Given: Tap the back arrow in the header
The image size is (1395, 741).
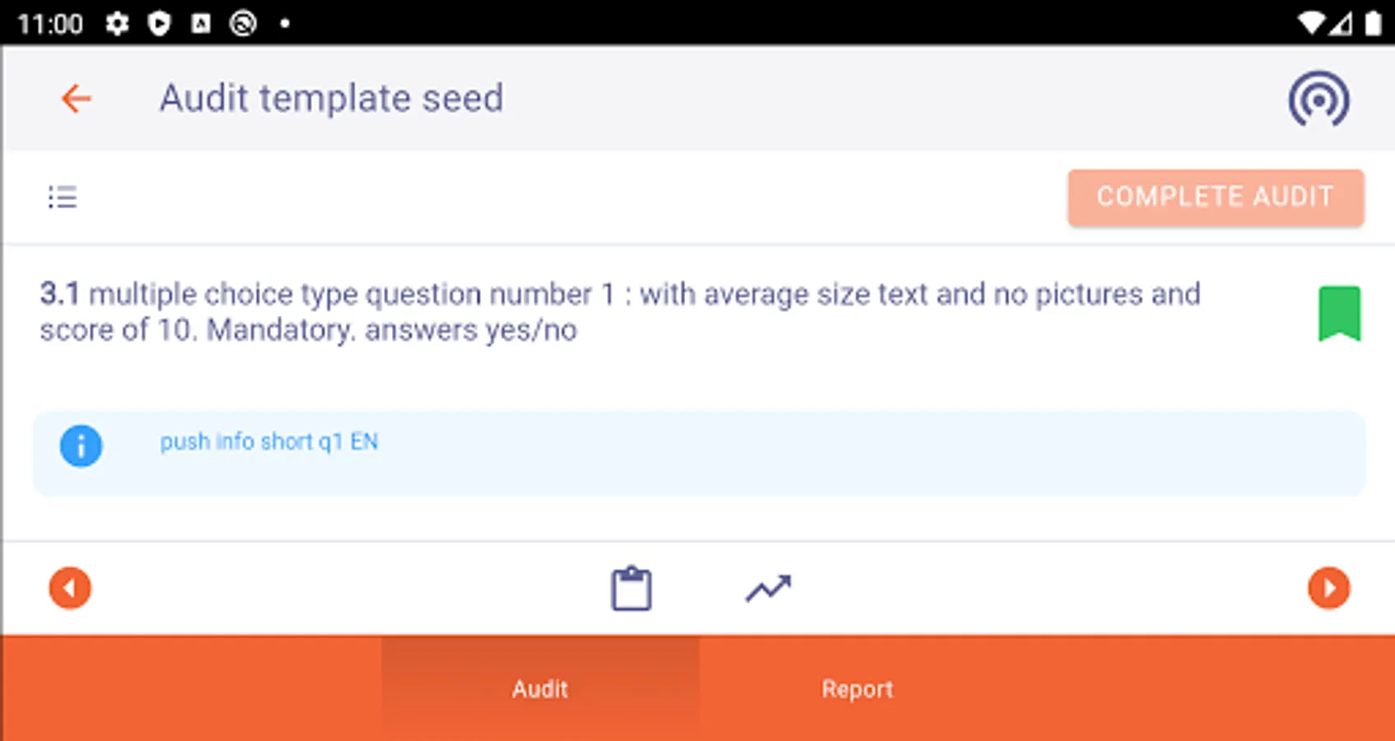Looking at the screenshot, I should coord(75,99).
